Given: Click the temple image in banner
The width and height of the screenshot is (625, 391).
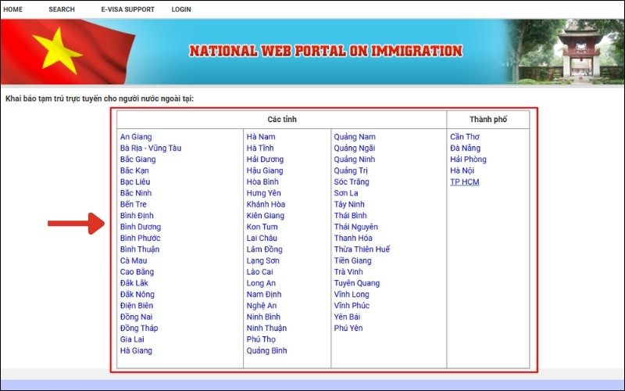Looking at the screenshot, I should click(x=578, y=48).
